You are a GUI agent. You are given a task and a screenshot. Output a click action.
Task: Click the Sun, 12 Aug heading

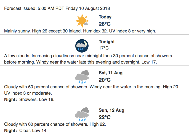pos(111,110)
